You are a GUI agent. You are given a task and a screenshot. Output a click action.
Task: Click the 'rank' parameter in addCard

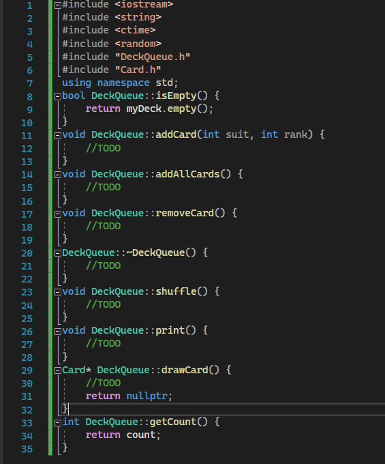pos(296,135)
